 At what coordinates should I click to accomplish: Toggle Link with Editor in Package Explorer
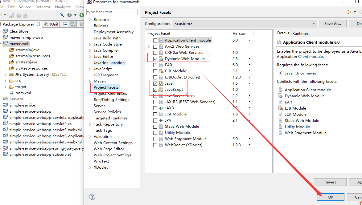coord(72,24)
